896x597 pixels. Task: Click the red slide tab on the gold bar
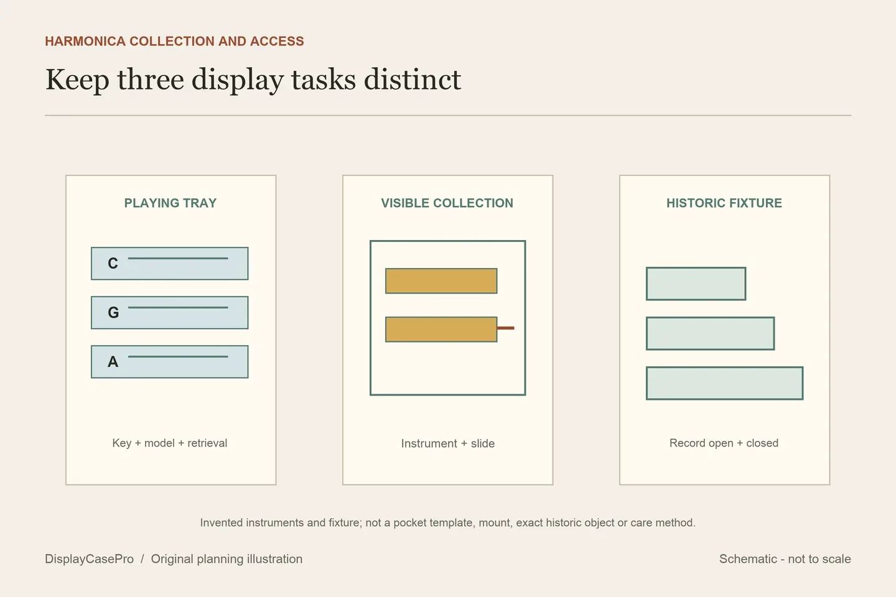(x=506, y=328)
